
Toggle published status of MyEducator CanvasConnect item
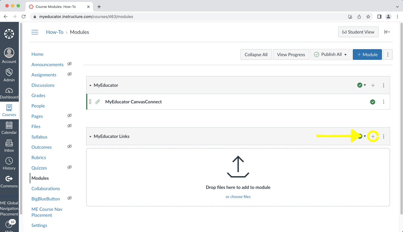[x=373, y=102]
